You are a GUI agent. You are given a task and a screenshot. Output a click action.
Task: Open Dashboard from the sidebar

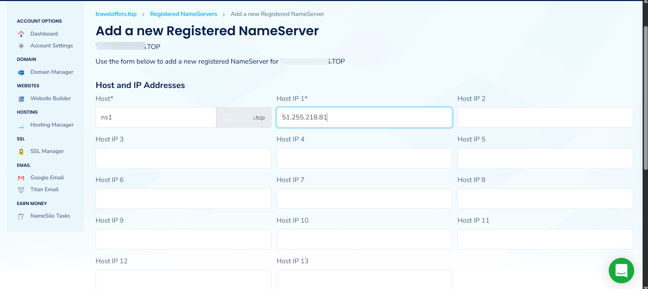[x=44, y=34]
